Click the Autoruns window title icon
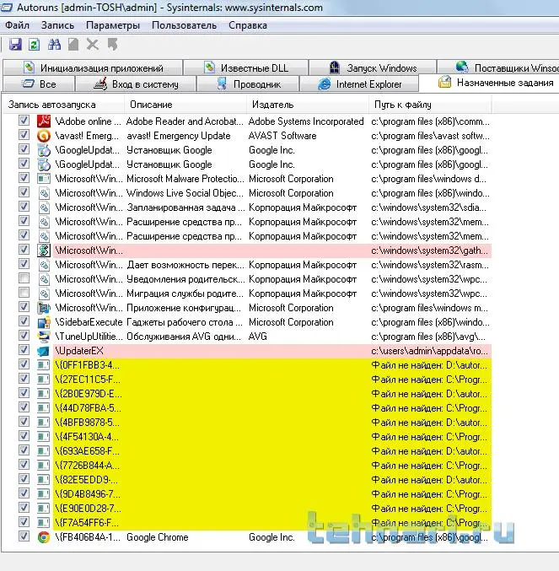 7,7
